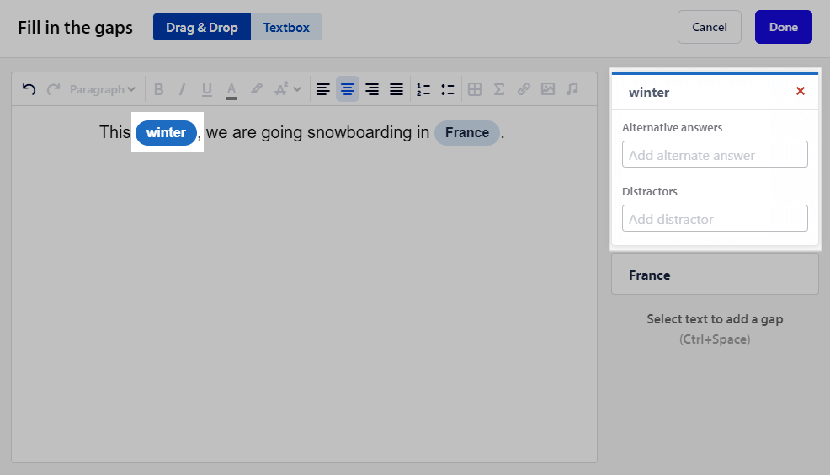
Task: Toggle underline formatting
Action: [206, 89]
